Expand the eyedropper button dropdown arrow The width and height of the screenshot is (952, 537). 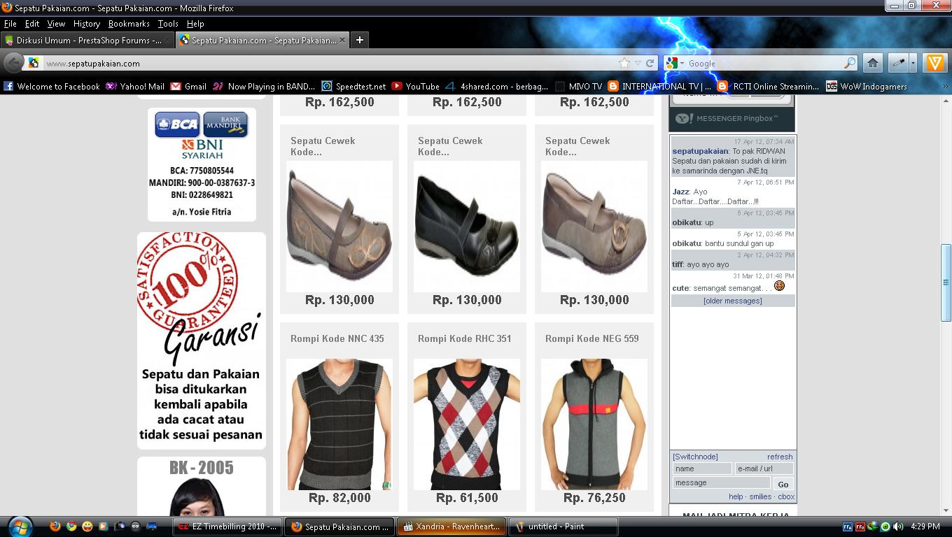[913, 63]
